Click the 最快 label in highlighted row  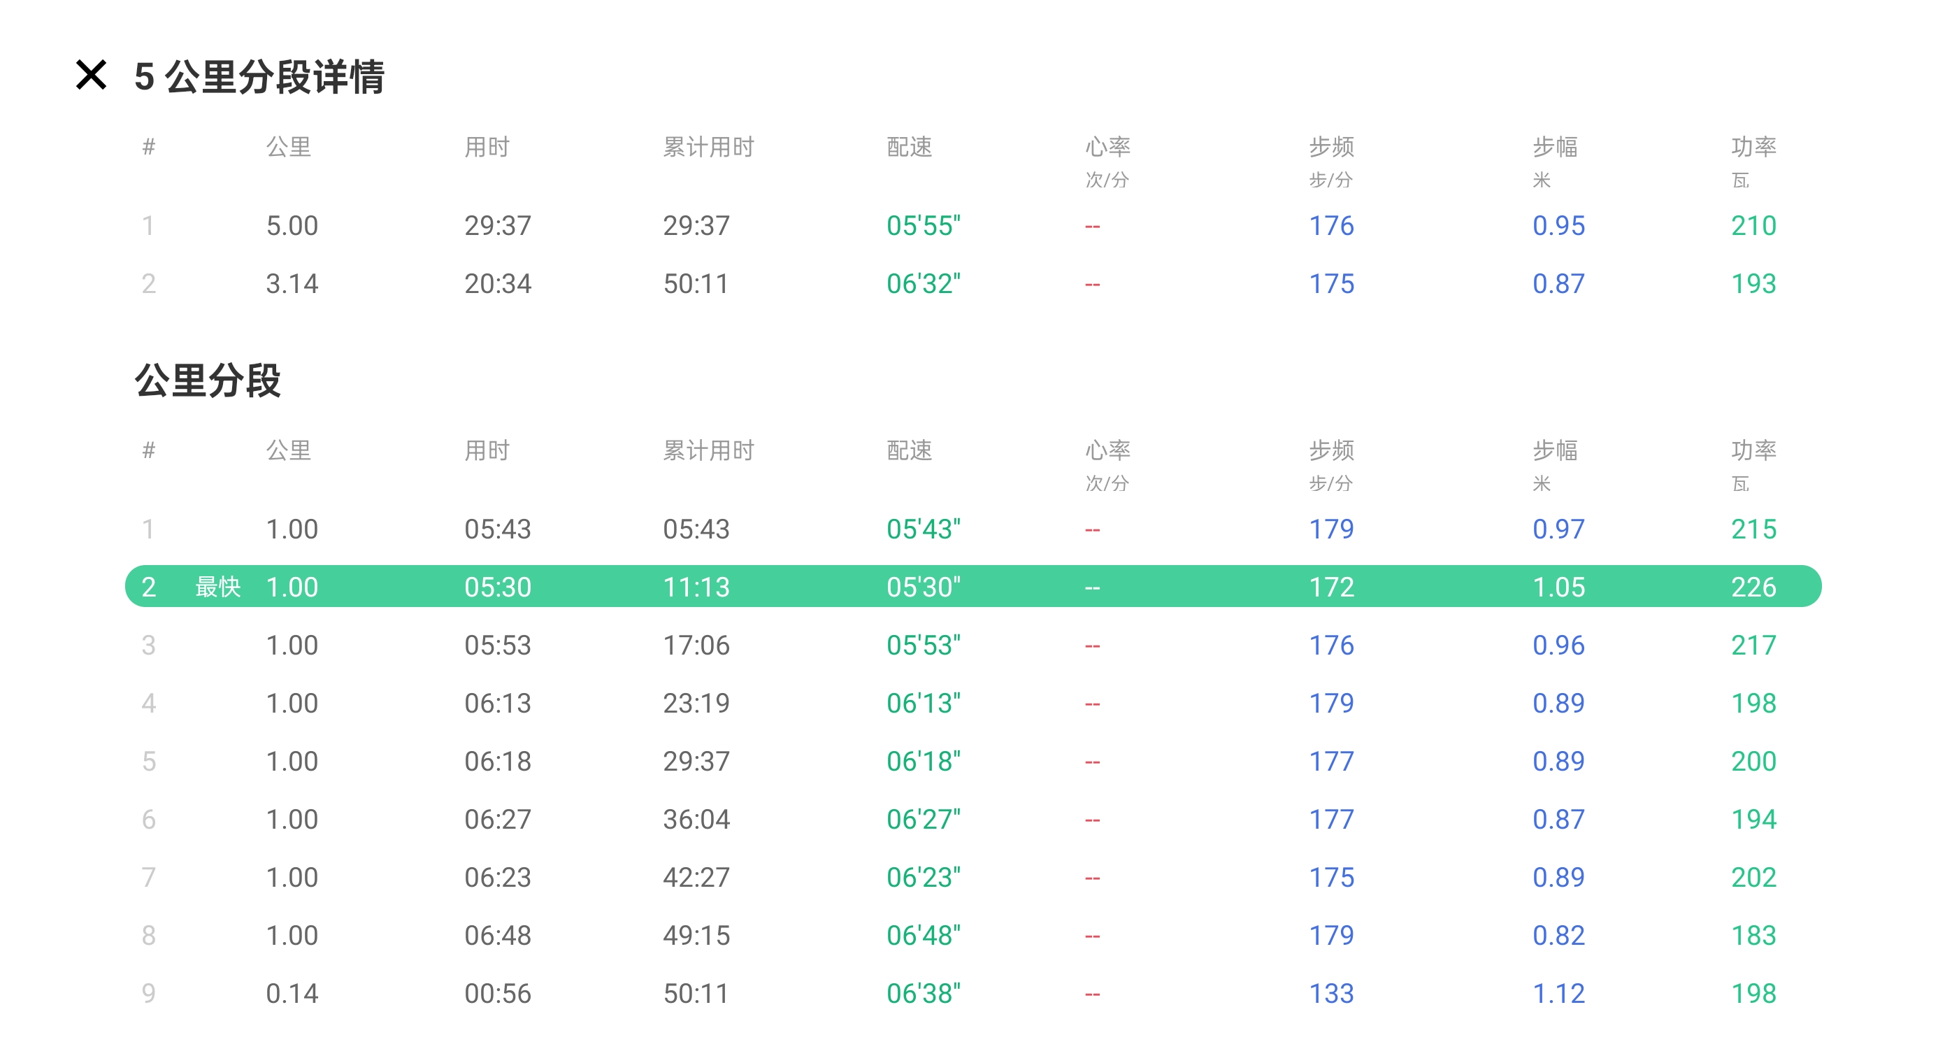pos(217,587)
